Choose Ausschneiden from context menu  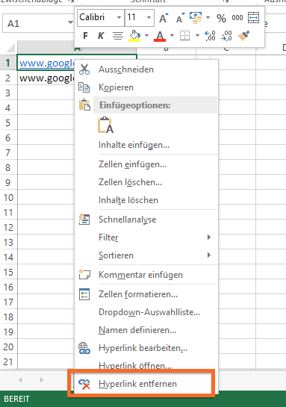[146, 69]
